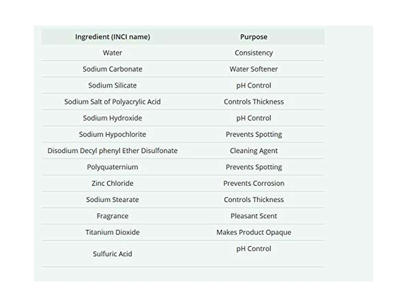Click the Sulfuric Acid ingredient cell

(x=112, y=254)
